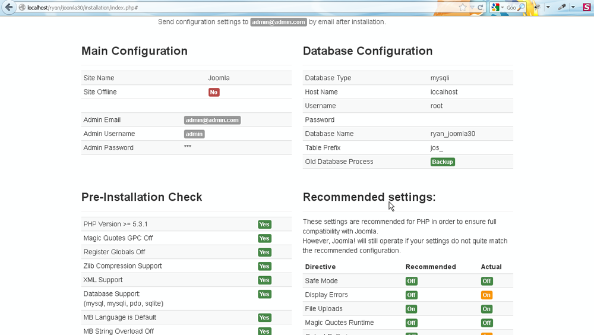Click the browser back arrow button
Viewport: 594px width, 335px height.
(x=8, y=7)
